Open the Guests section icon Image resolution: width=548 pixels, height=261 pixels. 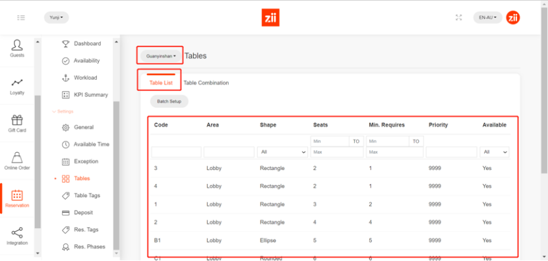tap(17, 45)
